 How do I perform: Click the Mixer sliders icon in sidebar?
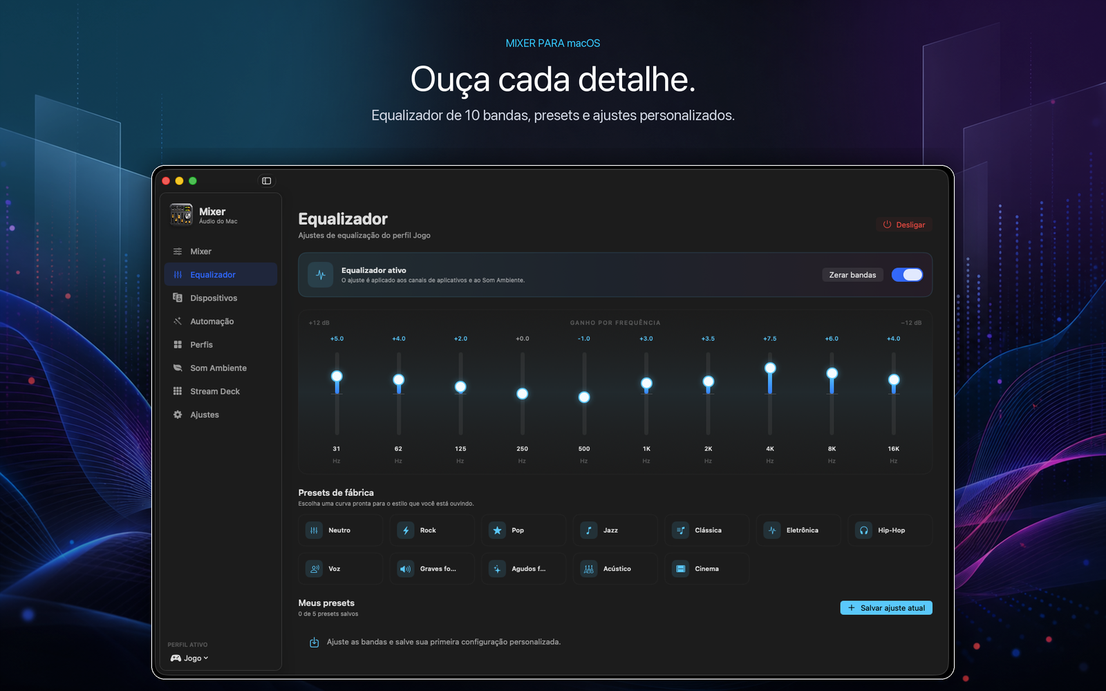178,252
